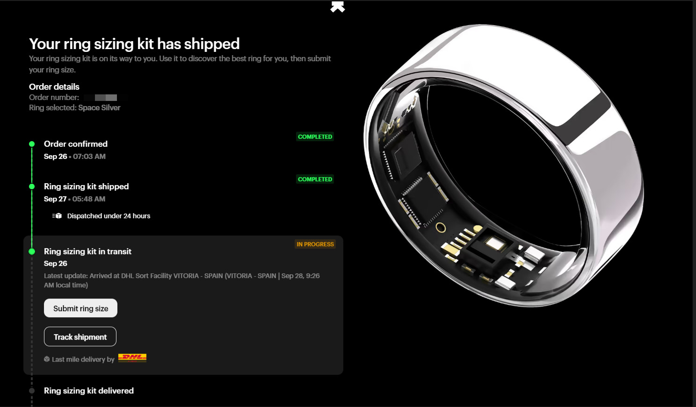This screenshot has width=696, height=407.
Task: Click the COMPLETED badge beside Order confirmed
Action: click(x=315, y=137)
